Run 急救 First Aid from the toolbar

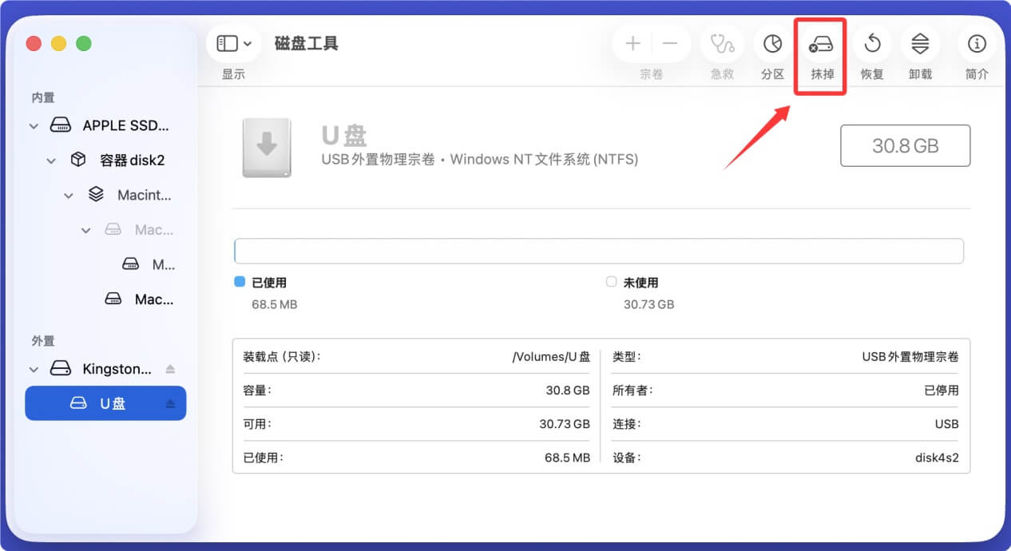point(722,44)
